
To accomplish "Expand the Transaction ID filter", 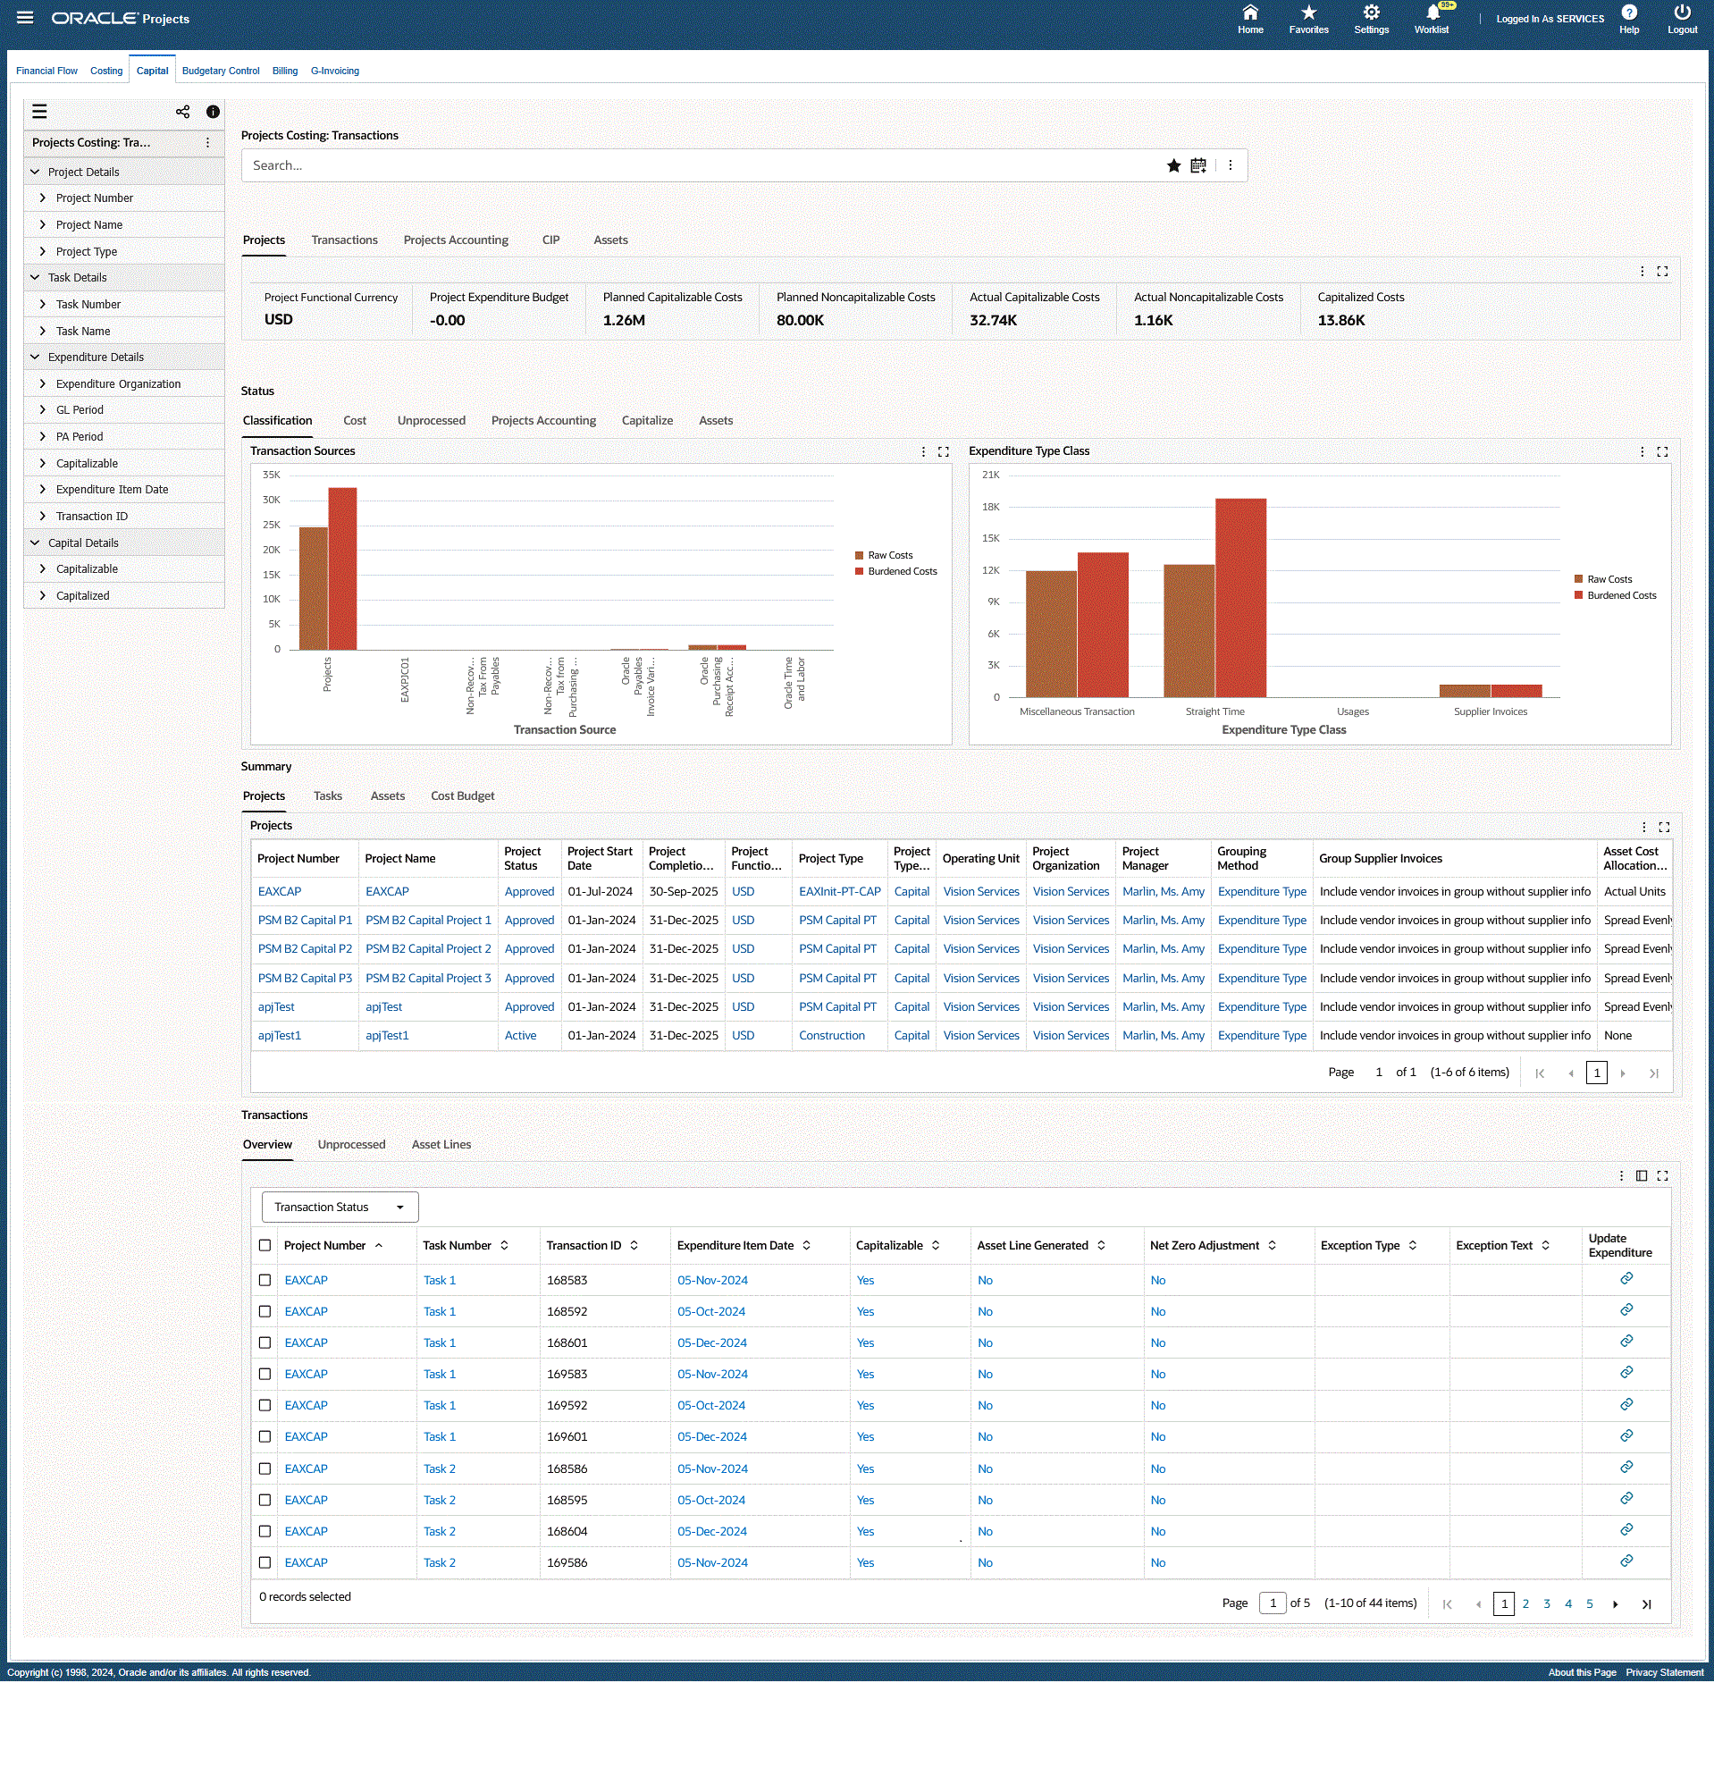I will 42,516.
